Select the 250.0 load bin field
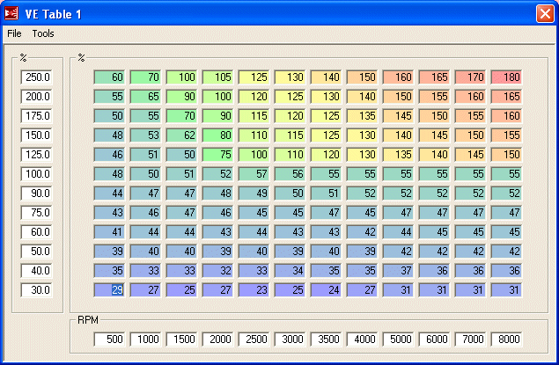The width and height of the screenshot is (559, 365). 37,77
